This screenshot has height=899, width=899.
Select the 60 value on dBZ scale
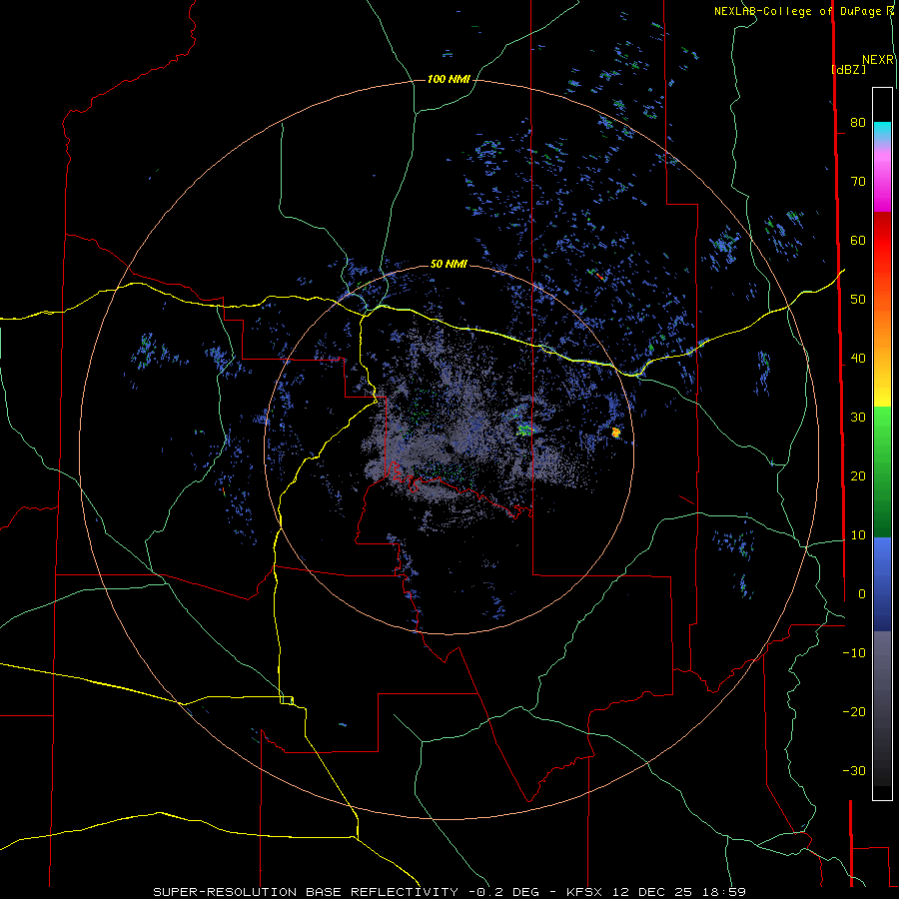coord(858,240)
